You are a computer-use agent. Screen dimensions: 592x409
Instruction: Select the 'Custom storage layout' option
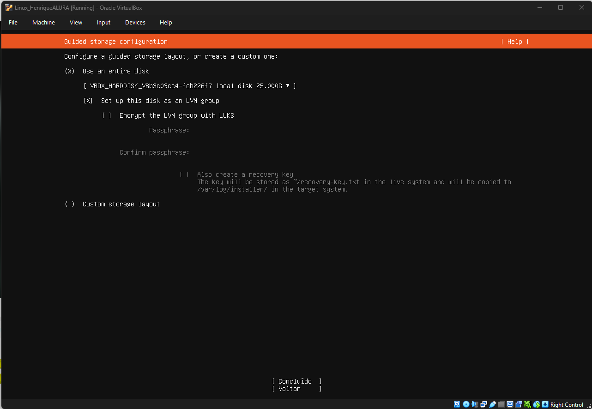[70, 204]
